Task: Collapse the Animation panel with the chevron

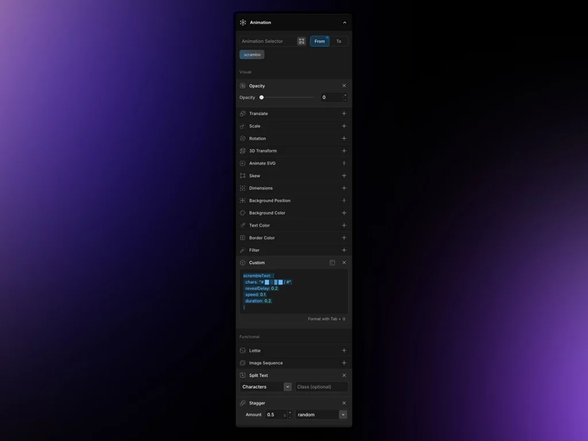Action: click(x=345, y=22)
